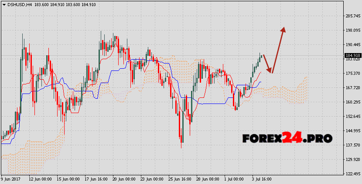Click the 175.370 price axis label

pyautogui.click(x=352, y=73)
